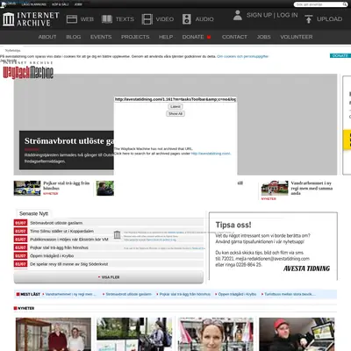Open the Video film icon
This screenshot has height=351, width=351.
click(x=147, y=19)
